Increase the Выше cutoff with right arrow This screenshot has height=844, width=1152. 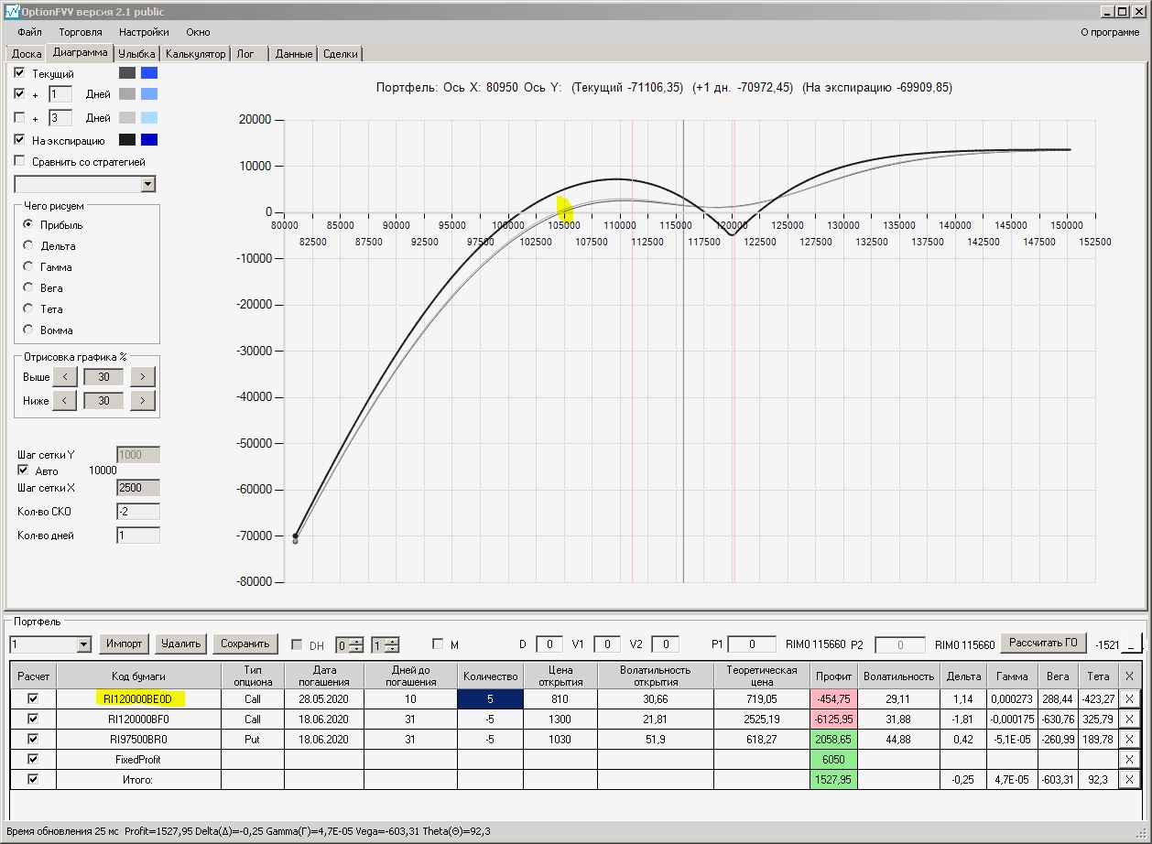[x=143, y=376]
